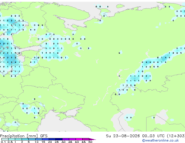Image resolution: width=185 pixels, height=143 pixels.
Task: Click the "0.1" legend scale label
Action: point(3,142)
